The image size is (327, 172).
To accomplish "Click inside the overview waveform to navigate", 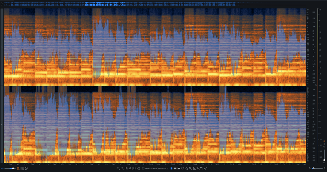I will pyautogui.click(x=163, y=4).
